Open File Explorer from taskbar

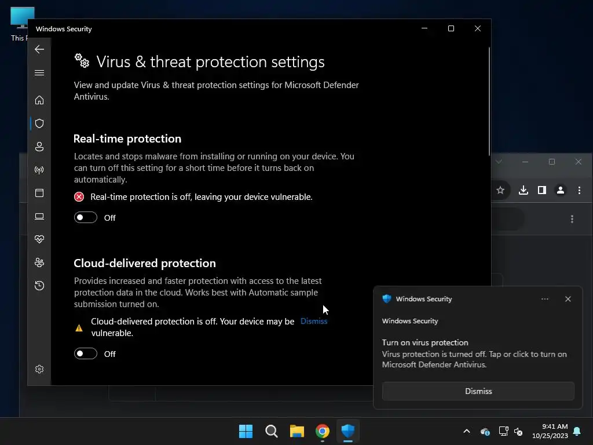click(x=297, y=431)
